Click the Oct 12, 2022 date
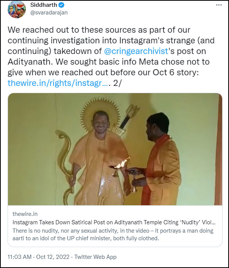229x268 pixels. pyautogui.click(x=53, y=257)
